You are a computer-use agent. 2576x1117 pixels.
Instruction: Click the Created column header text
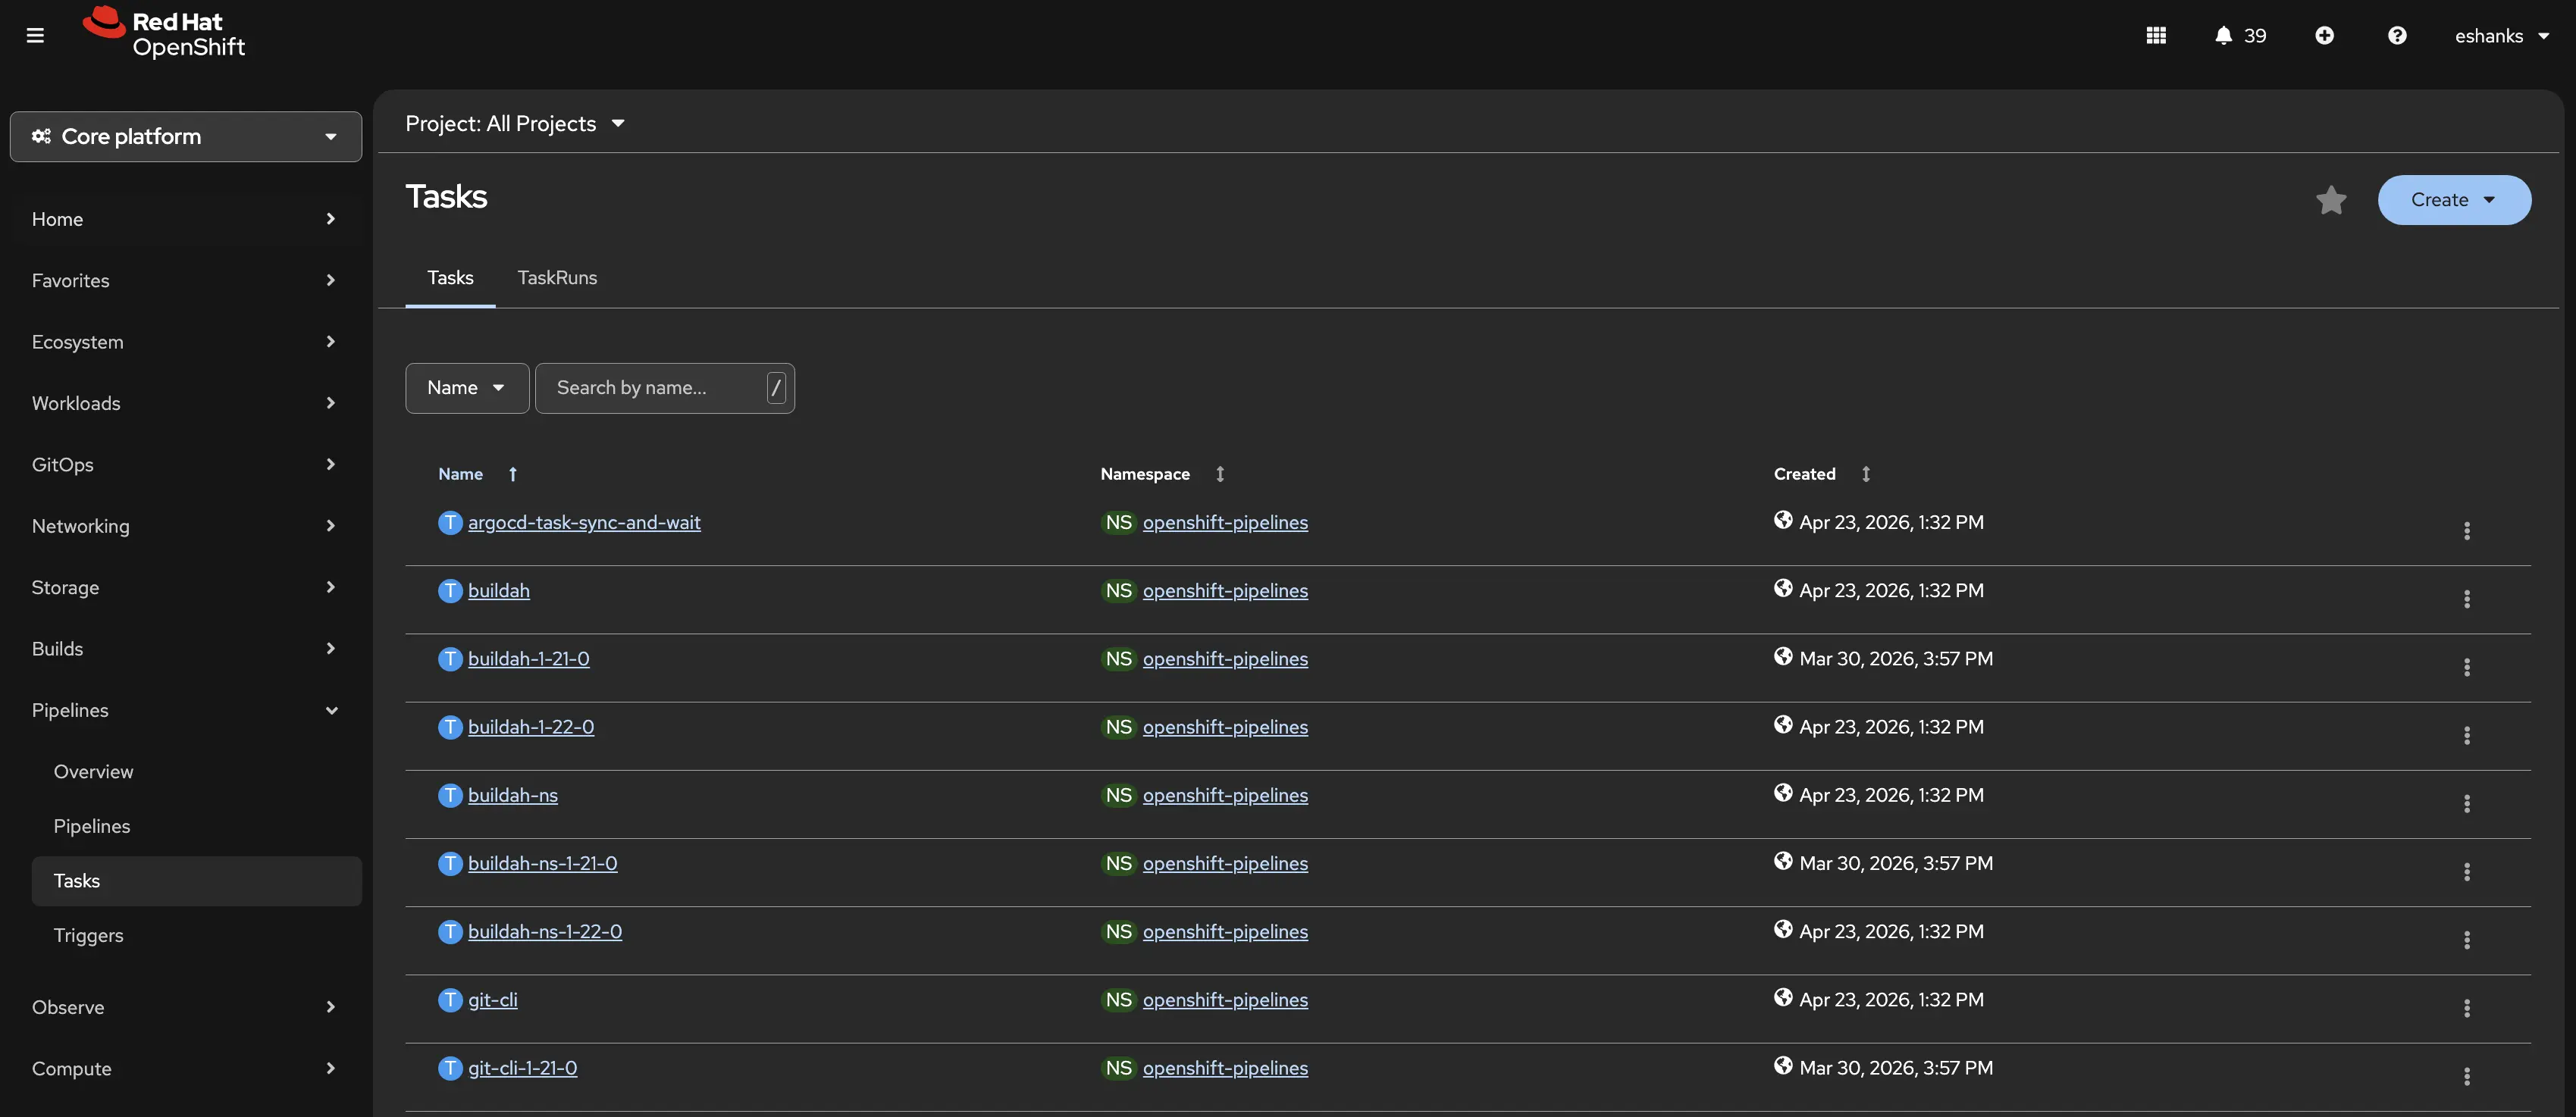(x=1805, y=474)
